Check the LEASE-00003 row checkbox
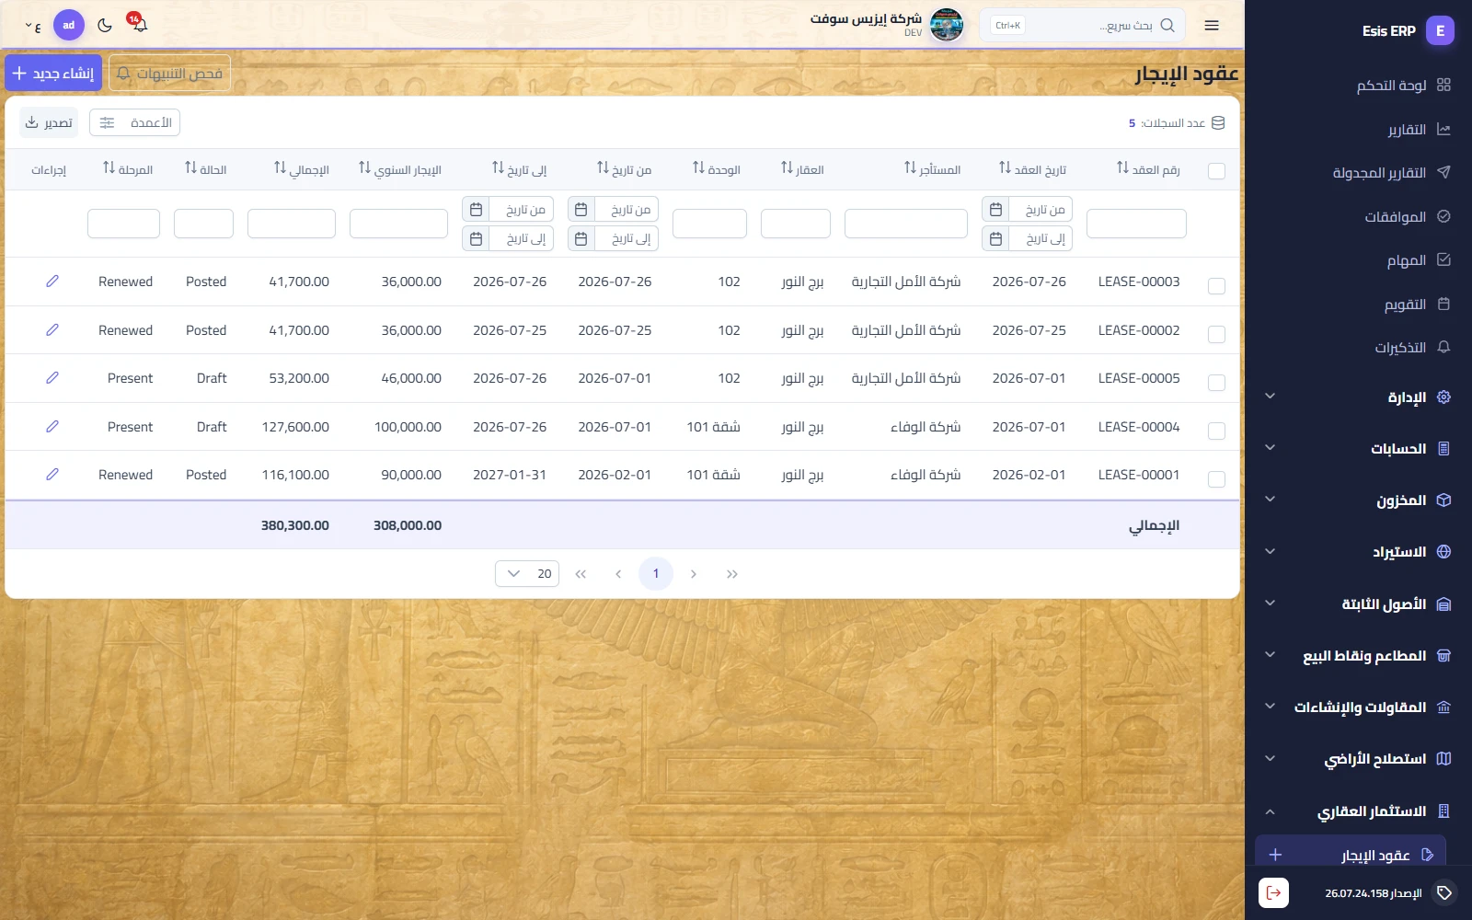 click(x=1216, y=286)
